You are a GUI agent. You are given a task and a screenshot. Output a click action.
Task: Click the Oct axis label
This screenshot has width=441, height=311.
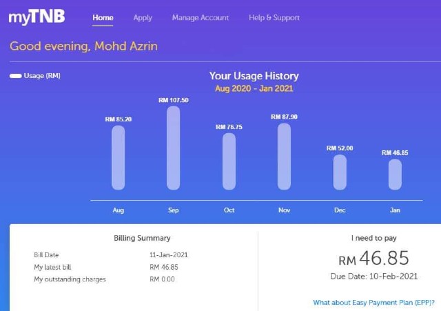[x=229, y=210]
